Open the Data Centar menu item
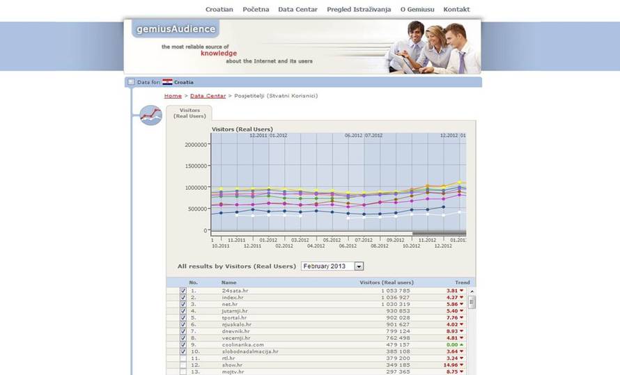This screenshot has height=375, width=620. tap(297, 10)
